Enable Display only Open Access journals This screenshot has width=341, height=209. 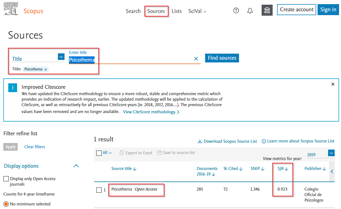(6, 179)
